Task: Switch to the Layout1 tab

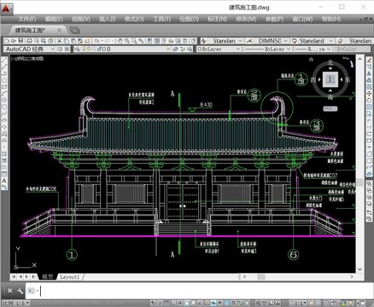Action: point(69,276)
